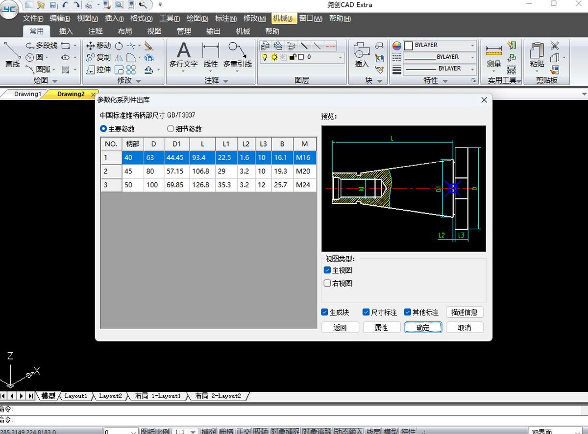Switch to the 输出 ribbon tab
The width and height of the screenshot is (588, 434).
213,31
